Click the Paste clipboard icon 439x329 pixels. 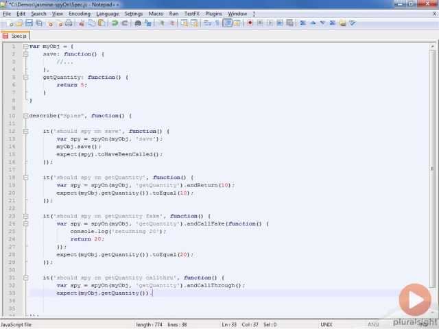pos(102,23)
